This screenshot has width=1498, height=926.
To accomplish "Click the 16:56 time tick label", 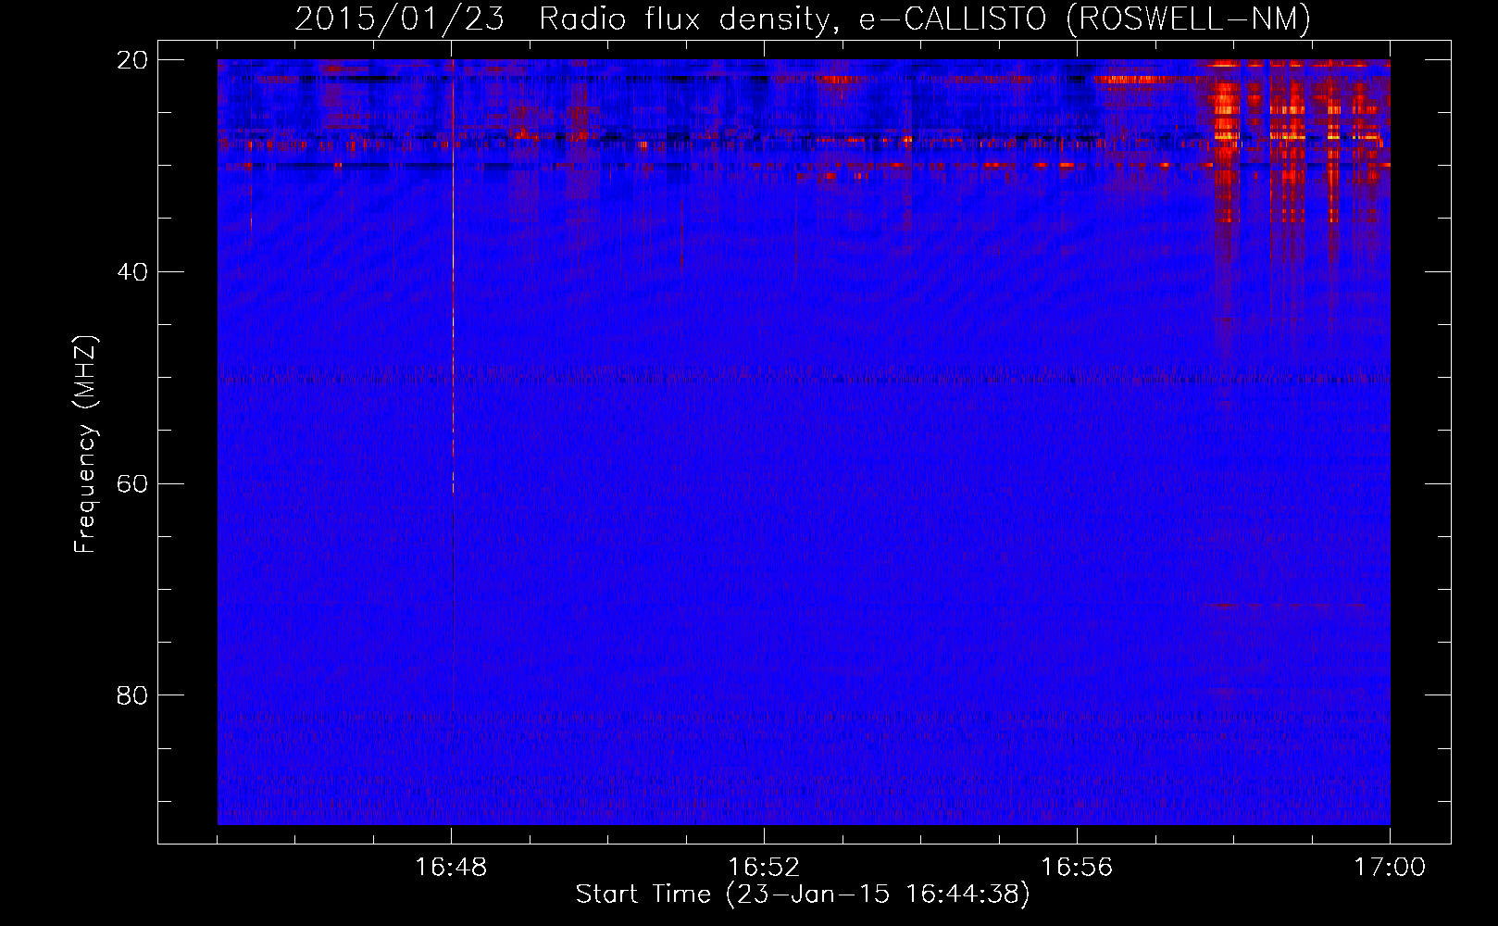I will coord(1077,868).
